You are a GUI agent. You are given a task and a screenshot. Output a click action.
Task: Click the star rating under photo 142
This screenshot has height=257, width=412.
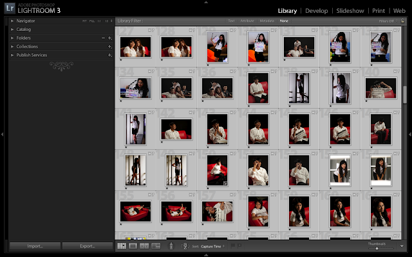tap(162, 142)
